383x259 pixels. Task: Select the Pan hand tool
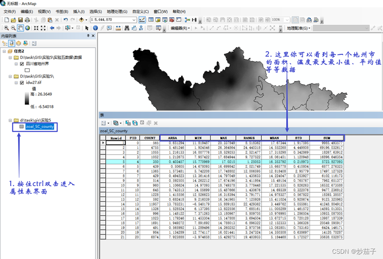(x=20, y=28)
